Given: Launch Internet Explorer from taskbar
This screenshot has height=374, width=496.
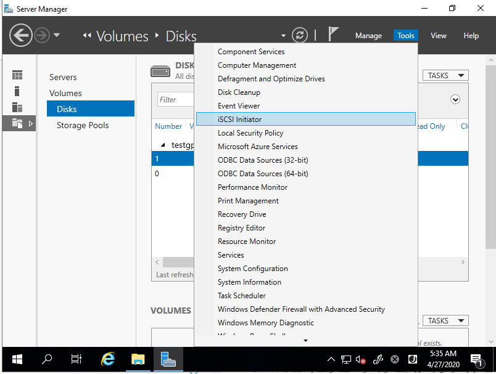Looking at the screenshot, I should click(108, 359).
